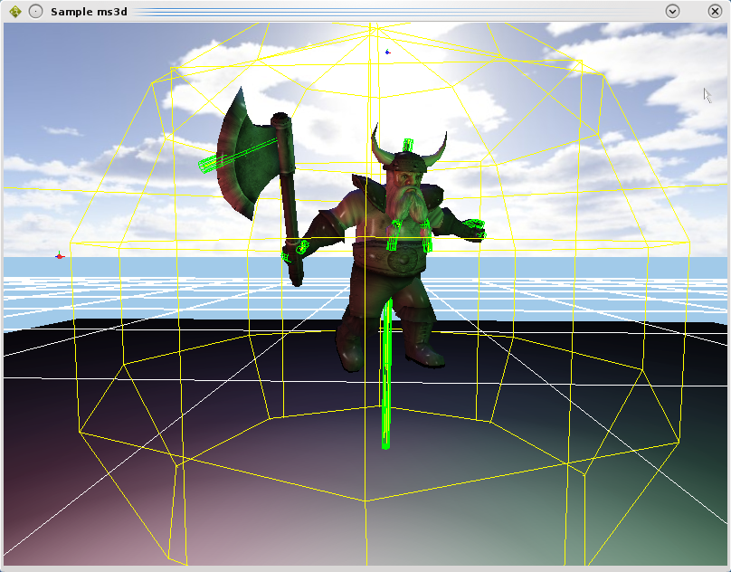Image resolution: width=731 pixels, height=572 pixels.
Task: Open the window menu icon in title bar
Action: coord(15,12)
